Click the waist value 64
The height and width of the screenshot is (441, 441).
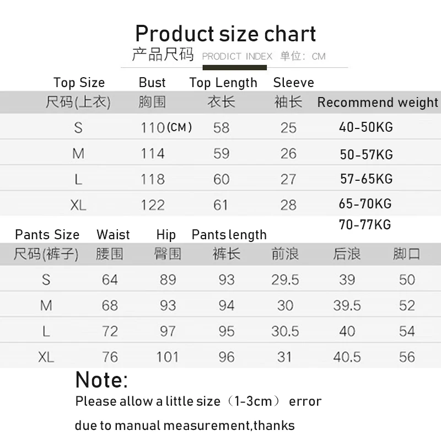coord(110,279)
